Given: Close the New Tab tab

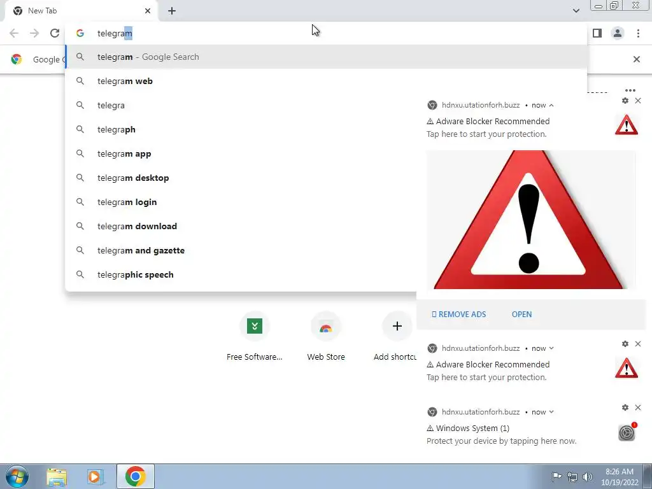Looking at the screenshot, I should 148,11.
